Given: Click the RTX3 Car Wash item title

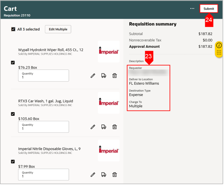Looking at the screenshot, I should coord(45,101).
